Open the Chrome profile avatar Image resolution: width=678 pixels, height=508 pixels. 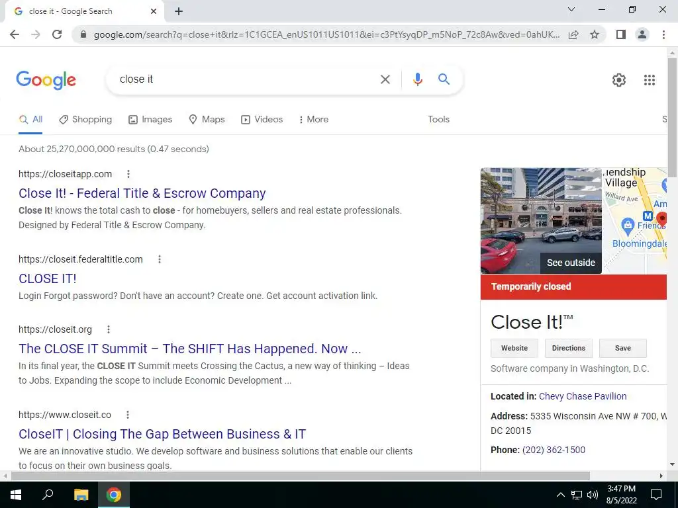pos(642,34)
